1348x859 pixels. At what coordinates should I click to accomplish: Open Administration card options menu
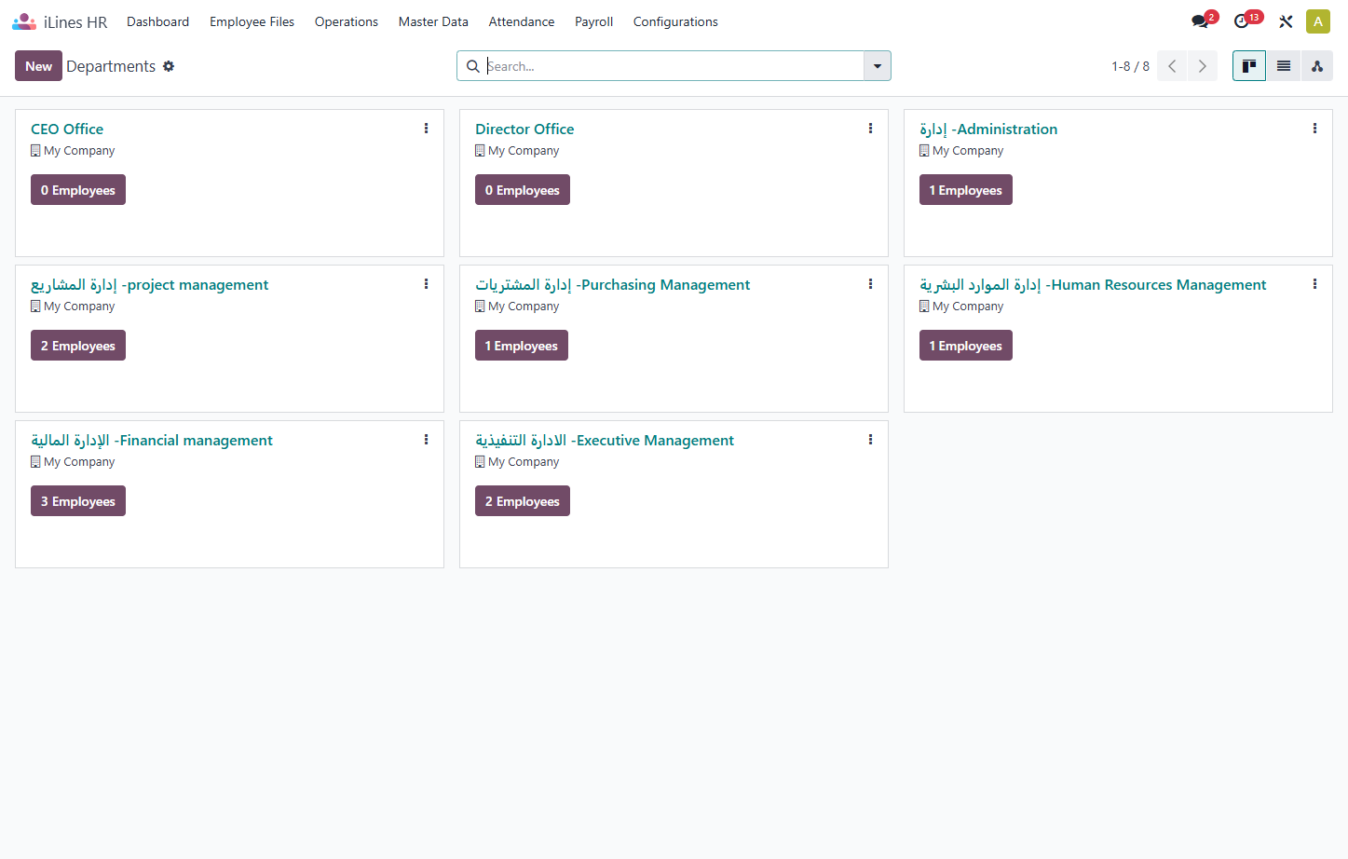(1315, 129)
